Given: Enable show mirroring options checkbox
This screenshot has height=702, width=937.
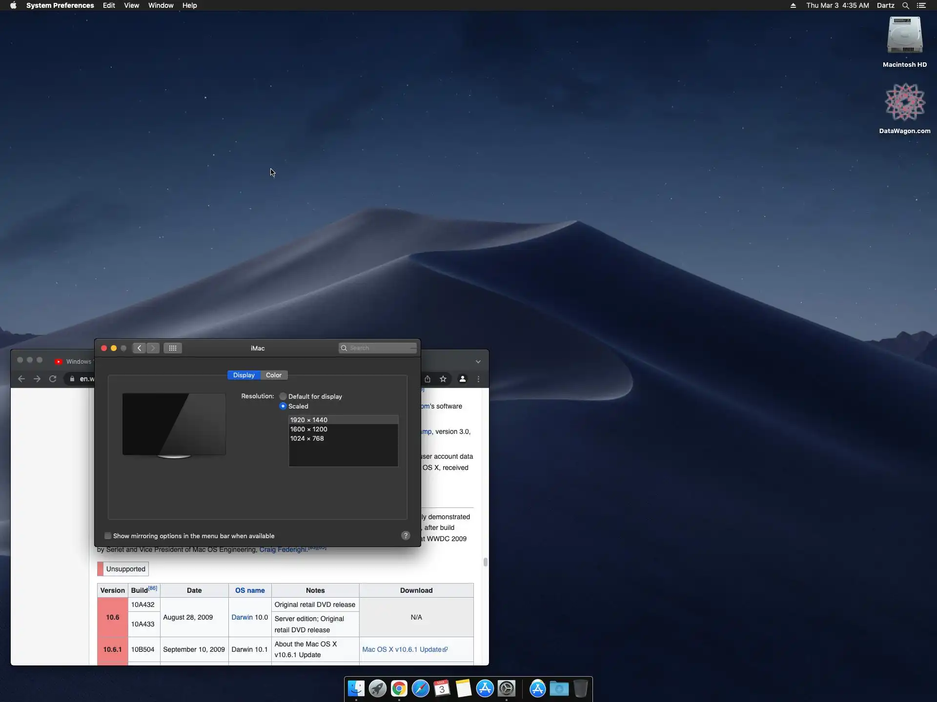Looking at the screenshot, I should pos(108,536).
